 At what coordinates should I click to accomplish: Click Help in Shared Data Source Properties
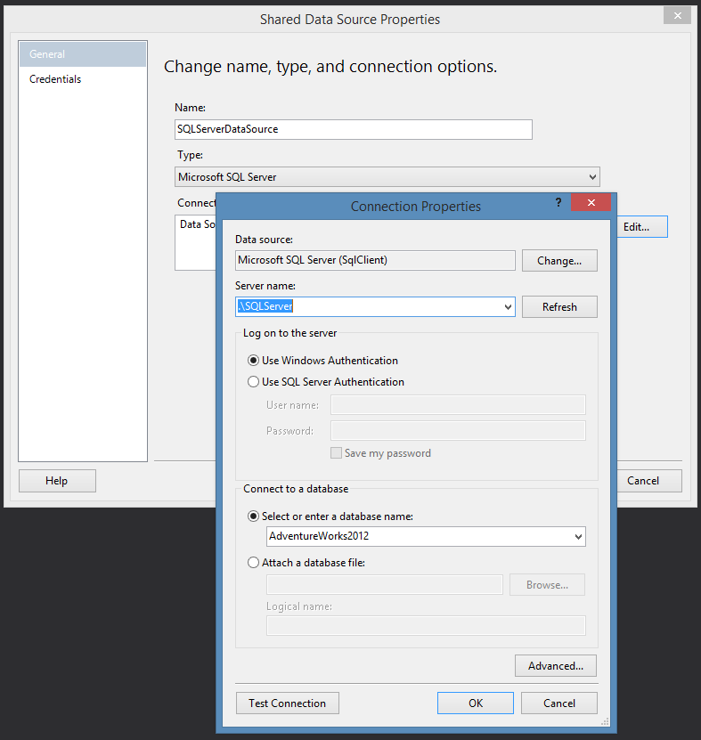57,481
